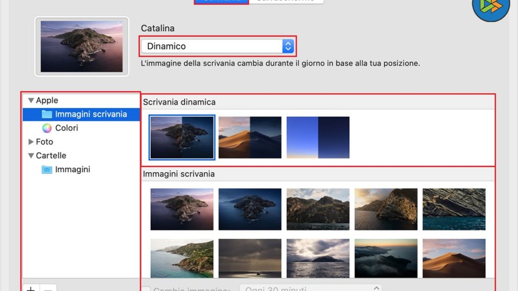Click the minus remove folder button
This screenshot has width=518, height=291.
coord(48,288)
